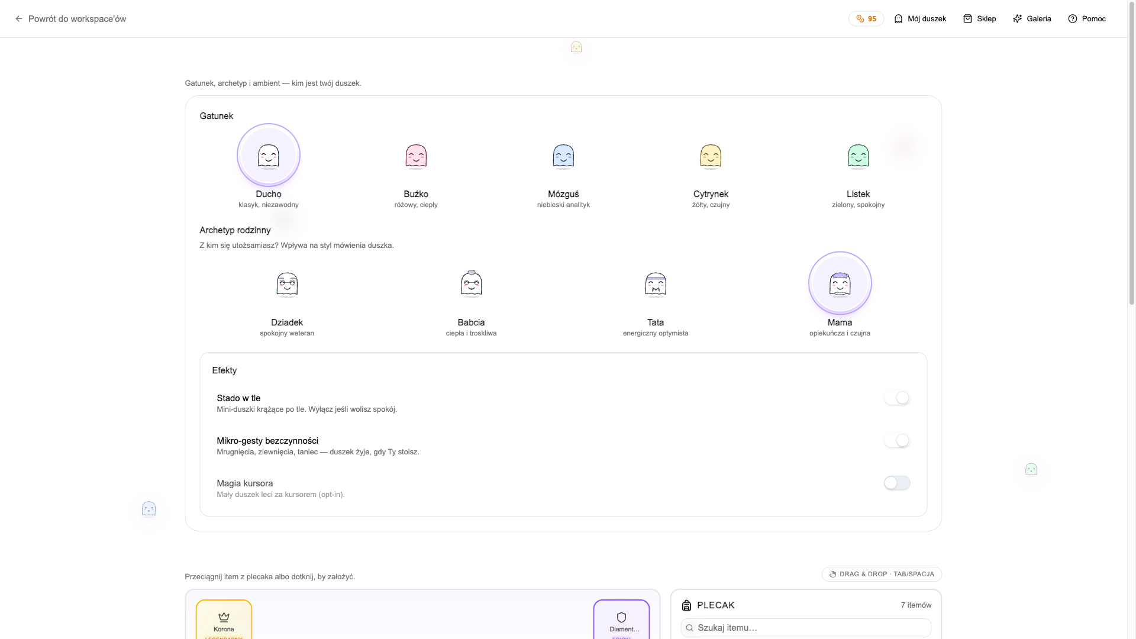This screenshot has height=639, width=1136.
Task: Pick the blue Mózguś ghost
Action: tap(563, 156)
